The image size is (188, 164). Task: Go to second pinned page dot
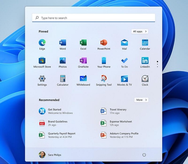pyautogui.click(x=157, y=64)
